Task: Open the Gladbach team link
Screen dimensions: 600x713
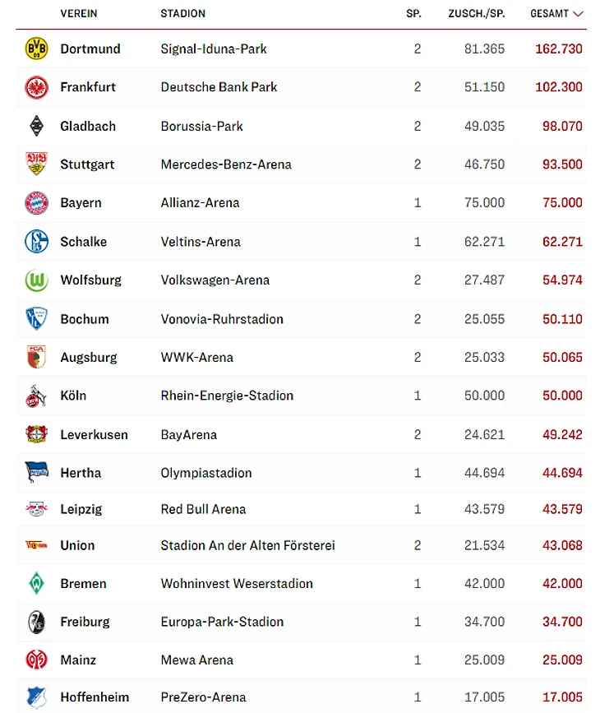Action: click(88, 127)
